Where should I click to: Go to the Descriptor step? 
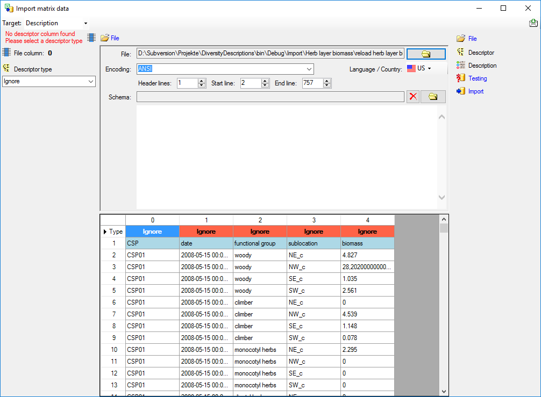tap(481, 53)
